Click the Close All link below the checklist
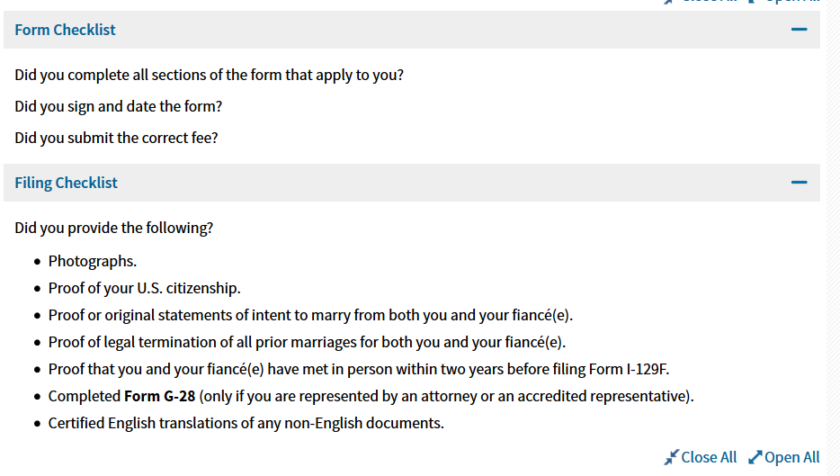840x476 pixels. tap(709, 457)
